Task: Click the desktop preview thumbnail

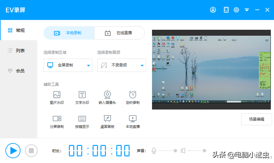Action: [211, 70]
